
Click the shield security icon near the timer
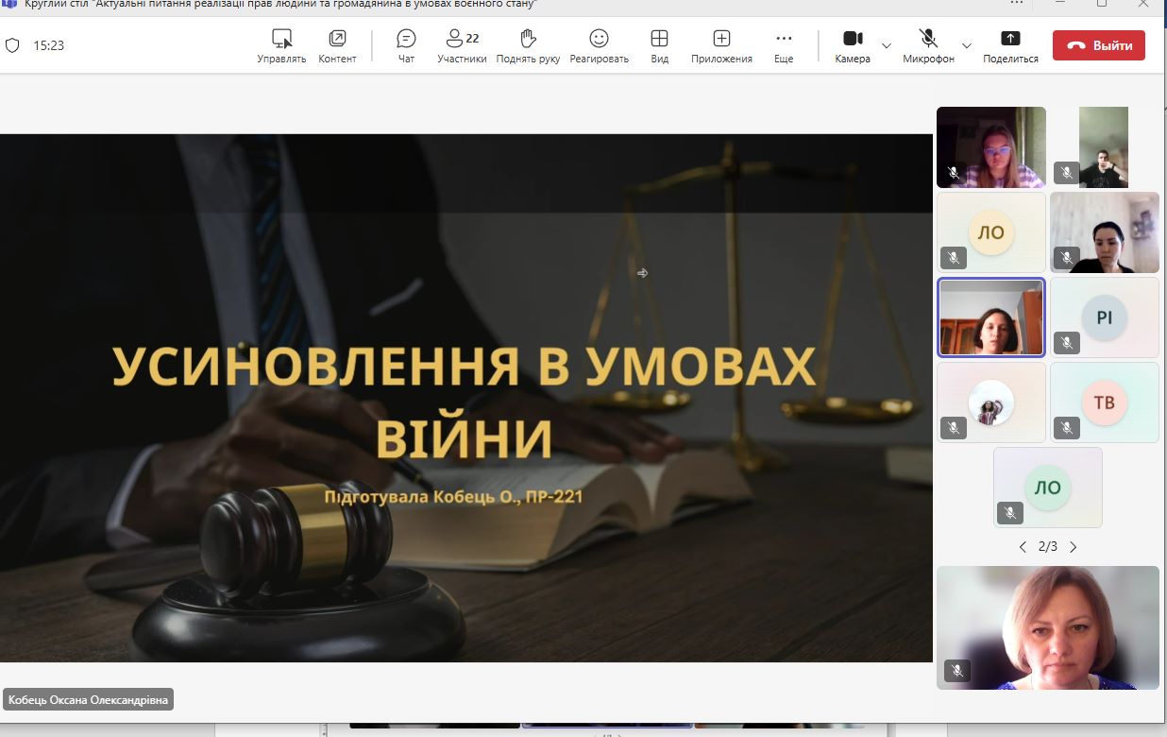click(13, 45)
